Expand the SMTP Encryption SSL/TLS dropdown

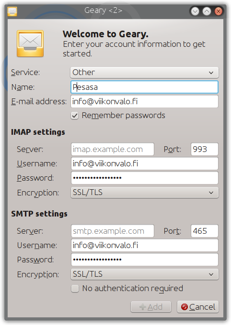click(145, 274)
